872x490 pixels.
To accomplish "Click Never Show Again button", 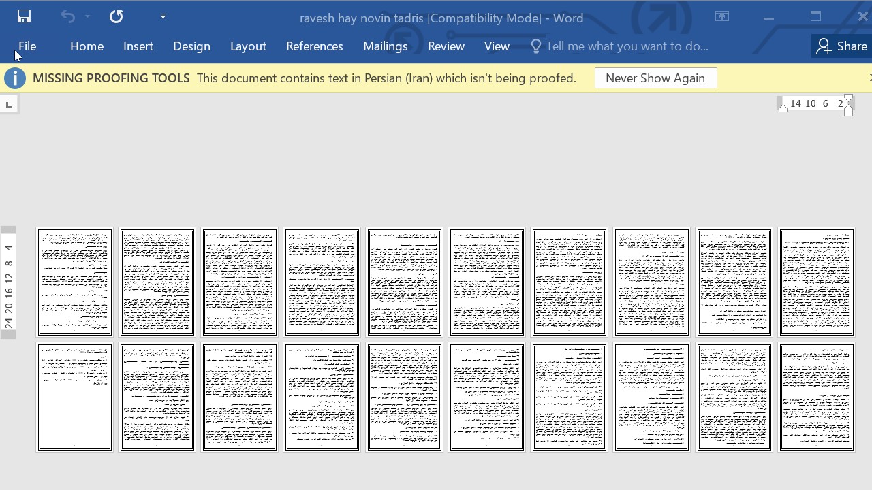I will coord(655,78).
